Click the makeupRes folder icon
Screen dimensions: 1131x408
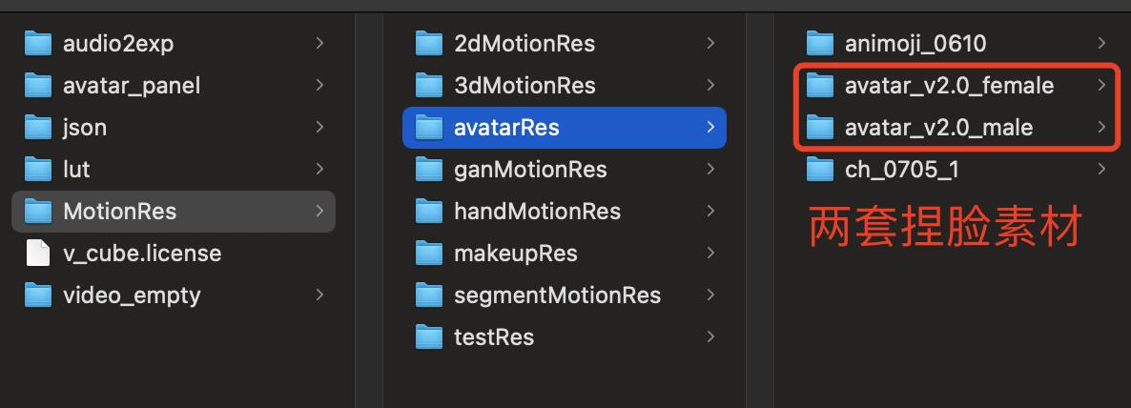click(429, 253)
